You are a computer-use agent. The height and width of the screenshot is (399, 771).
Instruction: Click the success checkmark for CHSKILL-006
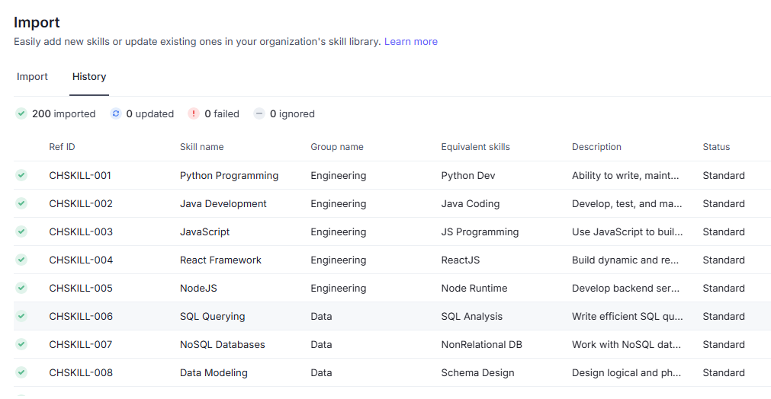pyautogui.click(x=21, y=316)
